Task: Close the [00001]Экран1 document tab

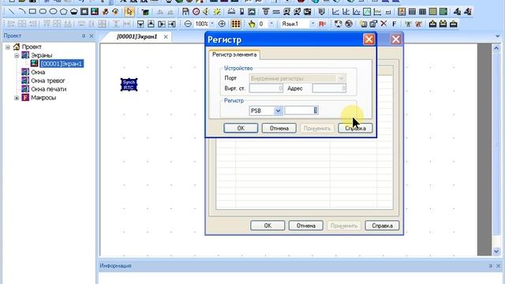Action: pyautogui.click(x=166, y=37)
